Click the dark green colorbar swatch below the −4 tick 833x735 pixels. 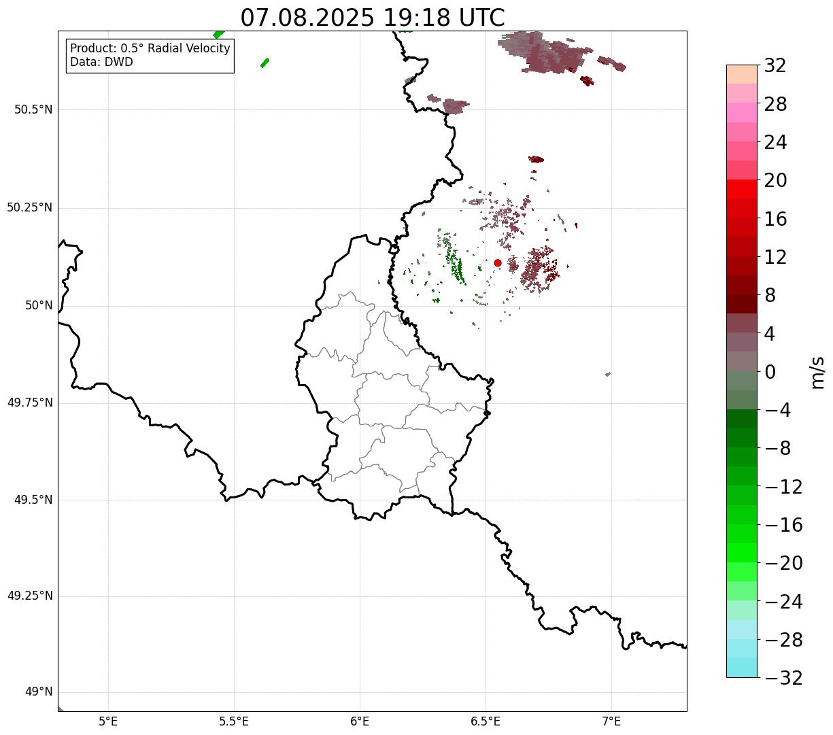(x=742, y=419)
